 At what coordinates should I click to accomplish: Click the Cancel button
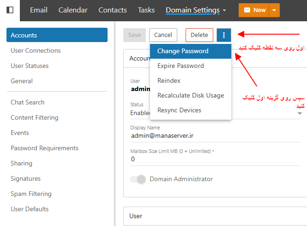point(163,35)
